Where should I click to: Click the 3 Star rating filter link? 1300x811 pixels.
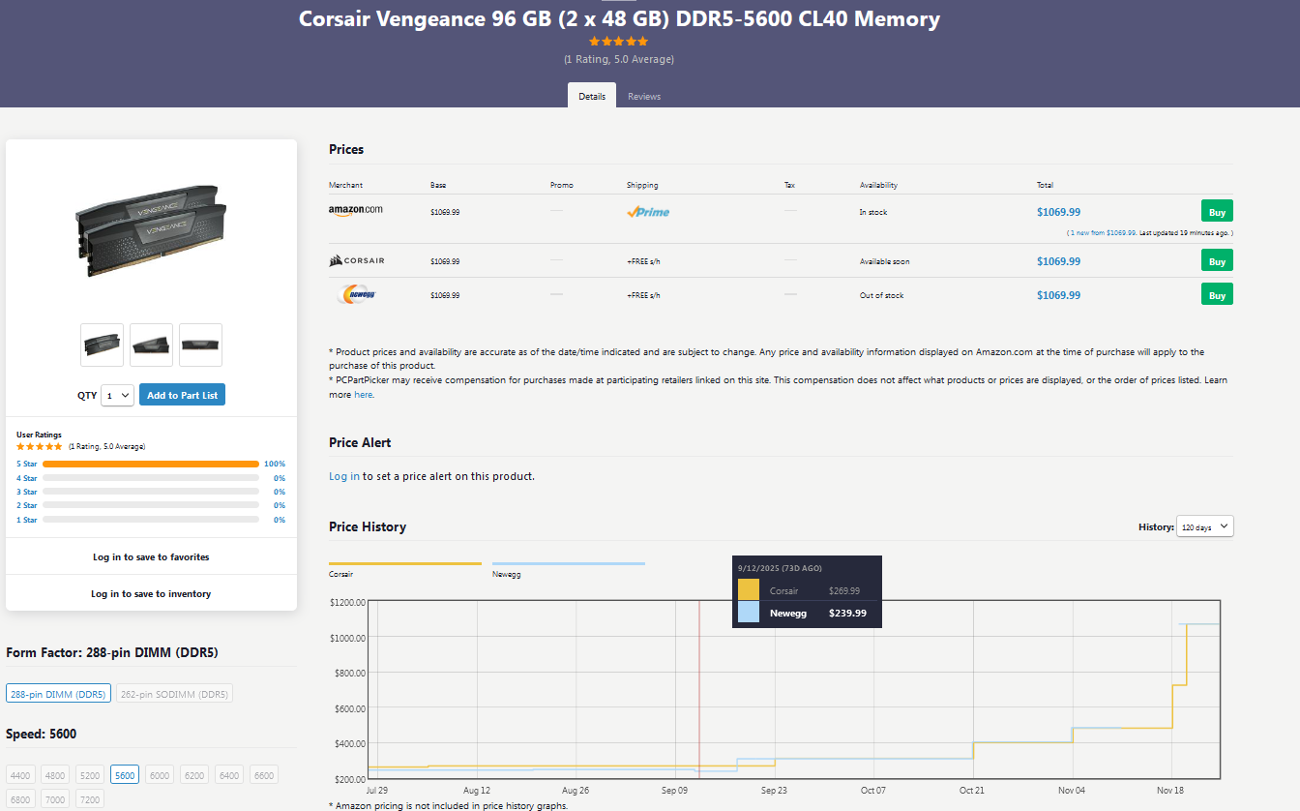(27, 492)
